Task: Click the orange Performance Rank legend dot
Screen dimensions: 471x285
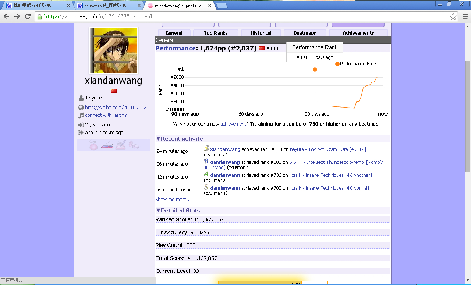Action: [x=337, y=64]
